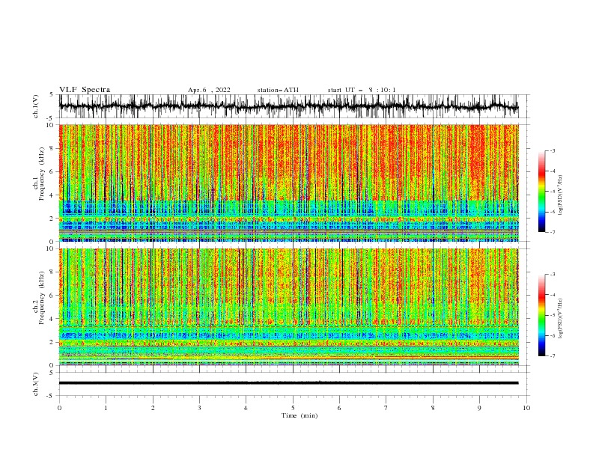Image resolution: width=593 pixels, height=458 pixels.
Task: Click the "9" tick on Time axis
Action: (x=479, y=408)
